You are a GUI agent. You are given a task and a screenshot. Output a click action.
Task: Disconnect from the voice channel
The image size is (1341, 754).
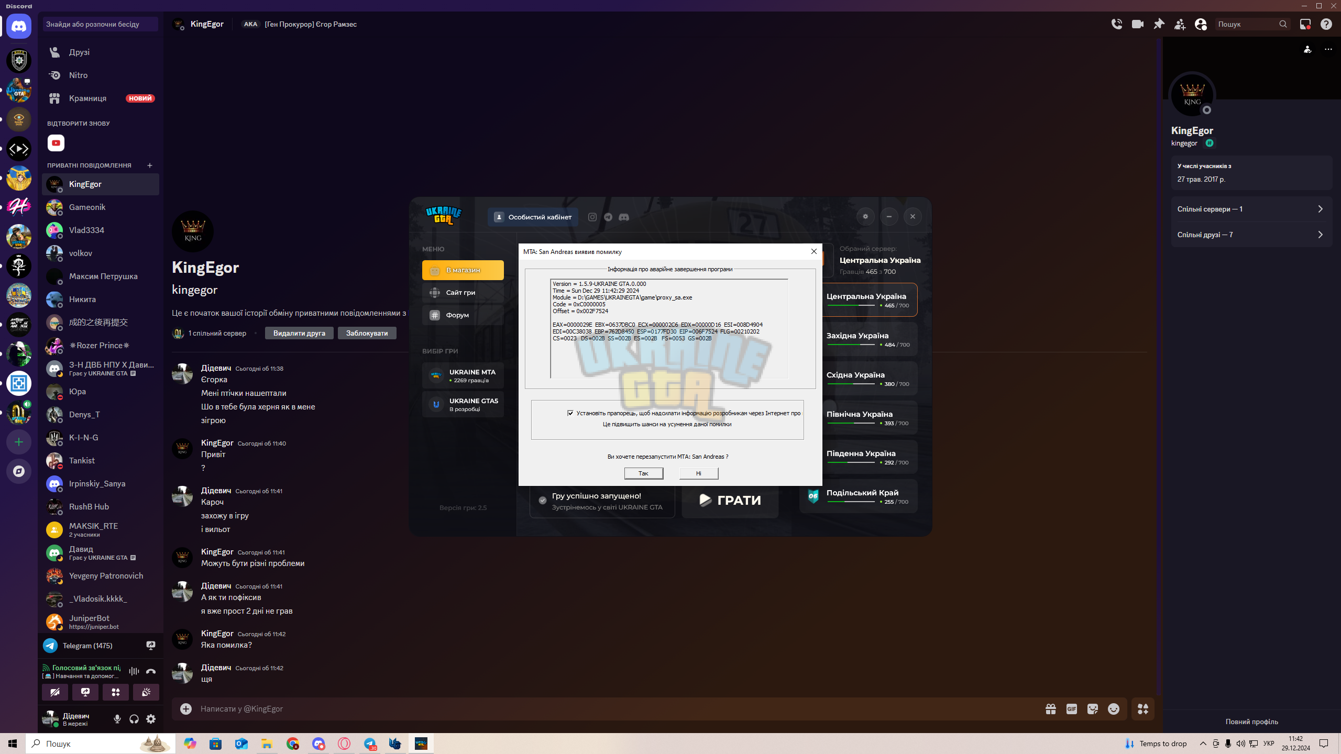tap(151, 671)
